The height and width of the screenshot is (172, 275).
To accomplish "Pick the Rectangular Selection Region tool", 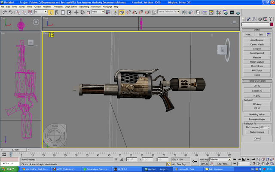I will (63, 12).
